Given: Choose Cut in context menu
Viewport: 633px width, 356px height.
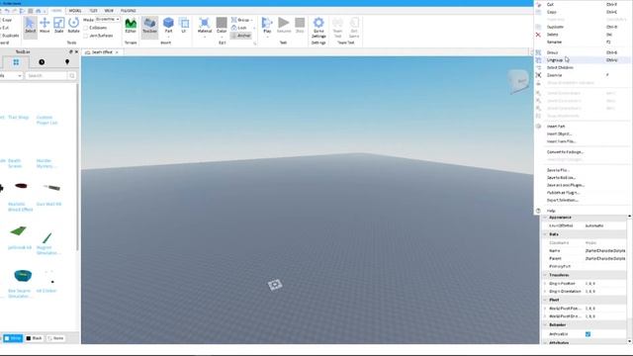Looking at the screenshot, I should pos(583,4).
